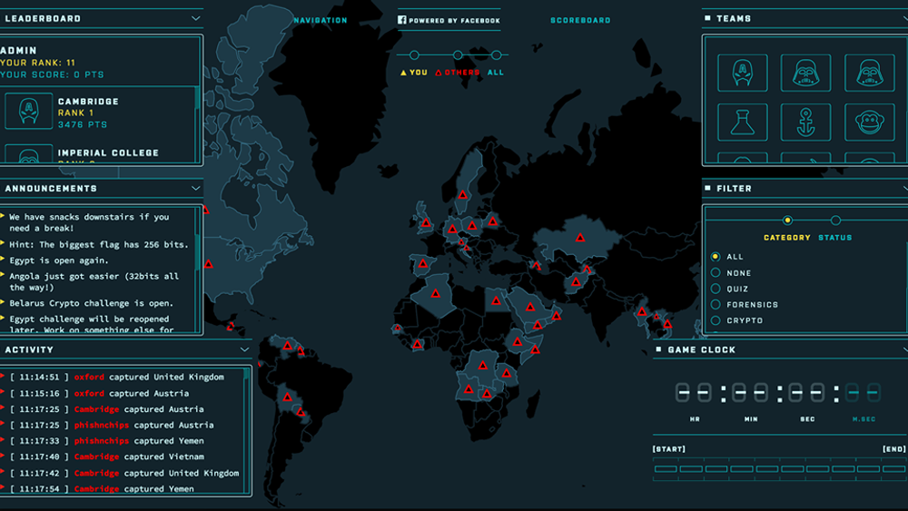Viewport: 908px width, 511px height.
Task: Open the Vietnam marker on map
Action: click(x=667, y=324)
